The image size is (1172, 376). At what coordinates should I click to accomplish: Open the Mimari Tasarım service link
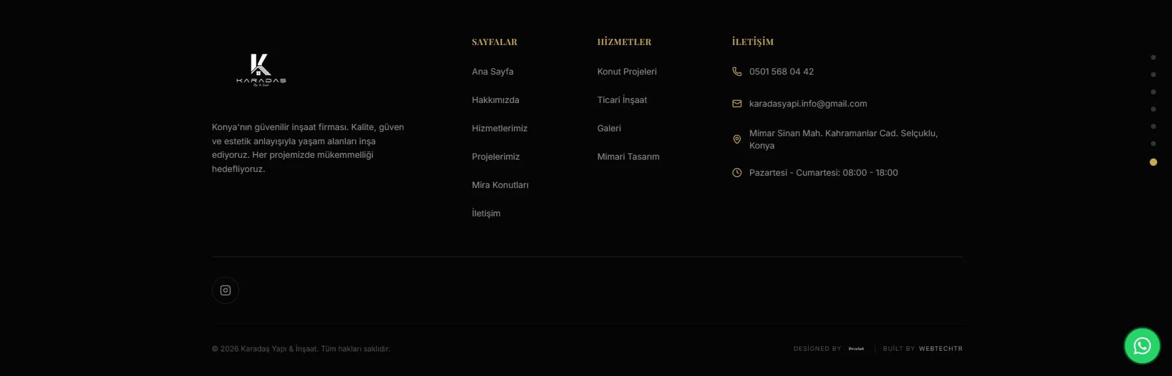(628, 157)
